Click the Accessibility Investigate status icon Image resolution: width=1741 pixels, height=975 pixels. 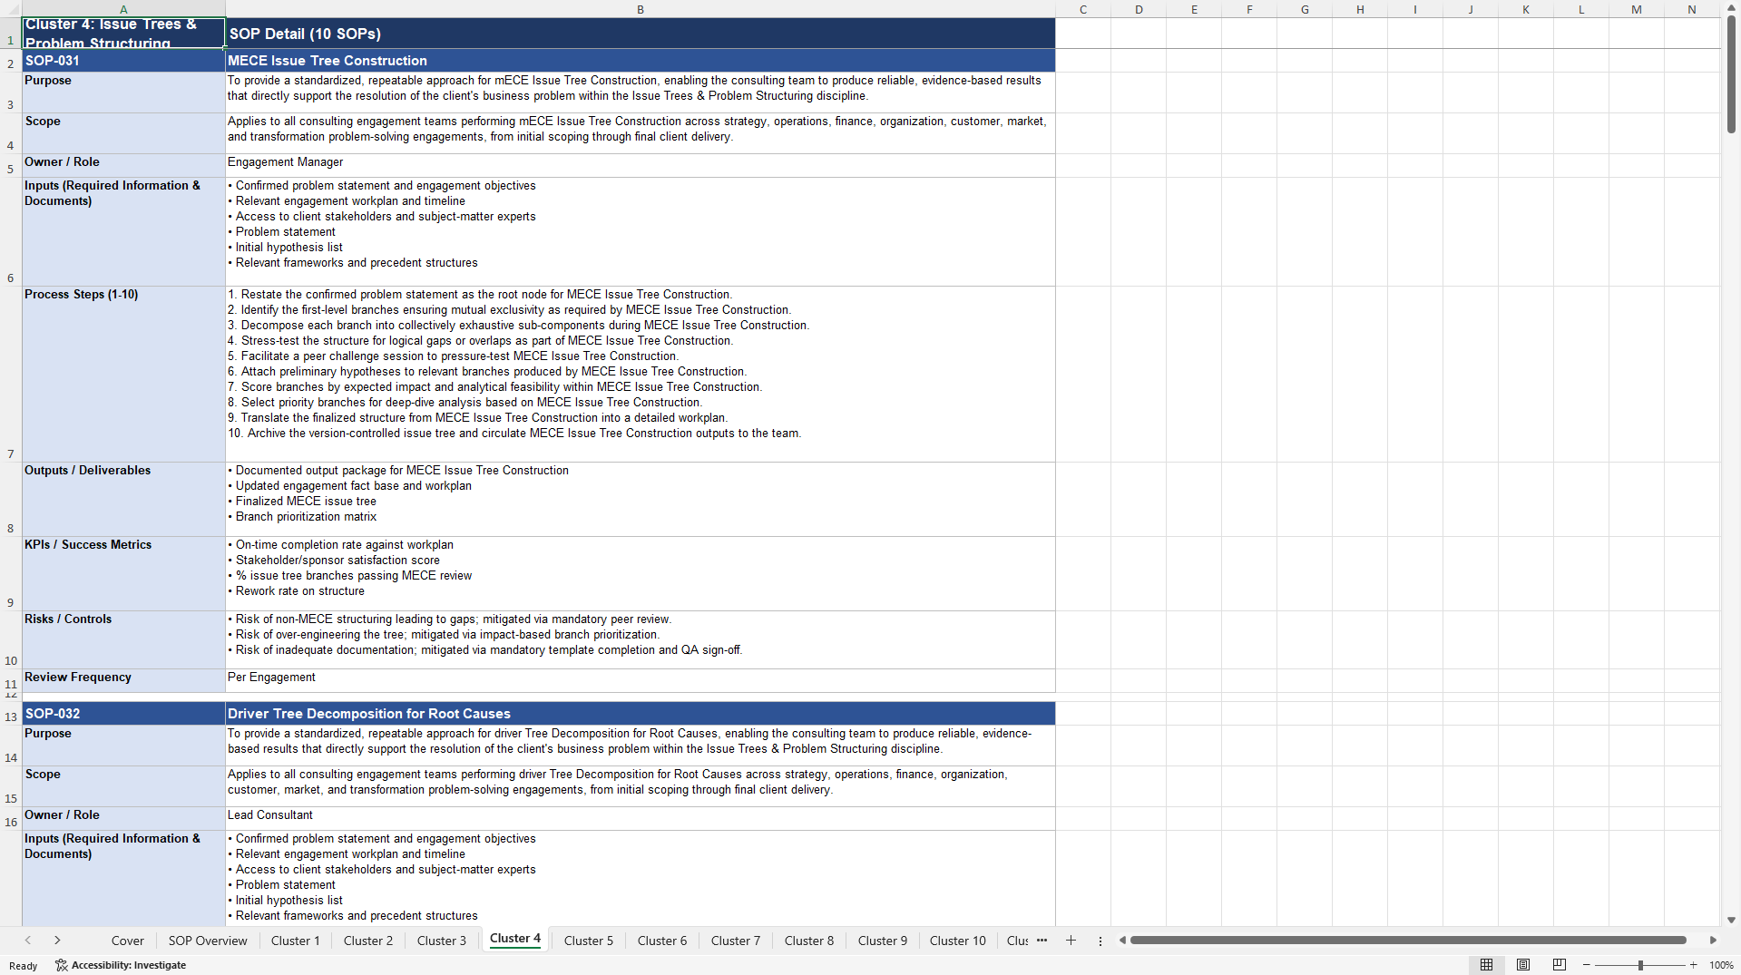pos(61,965)
